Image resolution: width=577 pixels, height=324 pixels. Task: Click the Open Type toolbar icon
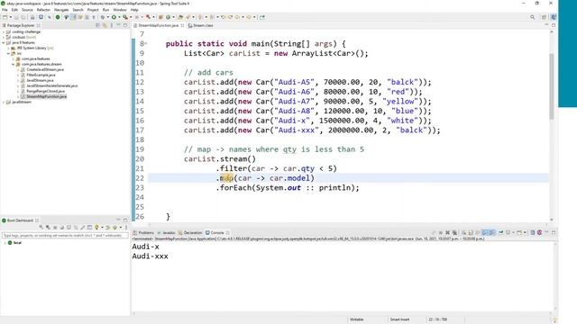pos(180,17)
